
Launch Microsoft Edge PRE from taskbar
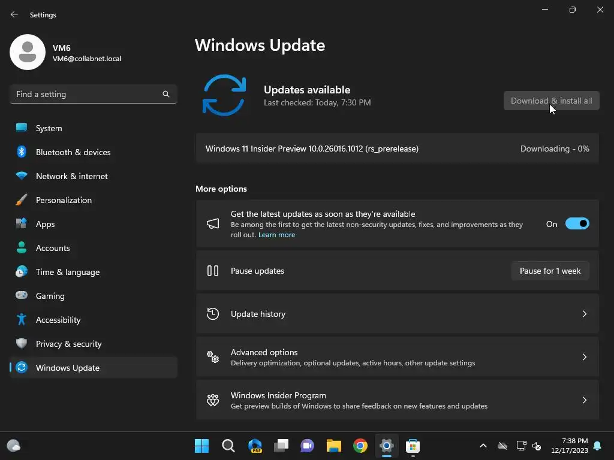click(x=255, y=446)
